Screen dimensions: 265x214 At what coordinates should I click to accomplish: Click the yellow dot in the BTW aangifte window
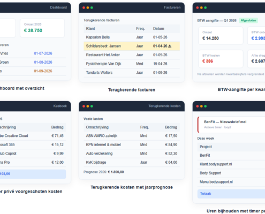201,7
